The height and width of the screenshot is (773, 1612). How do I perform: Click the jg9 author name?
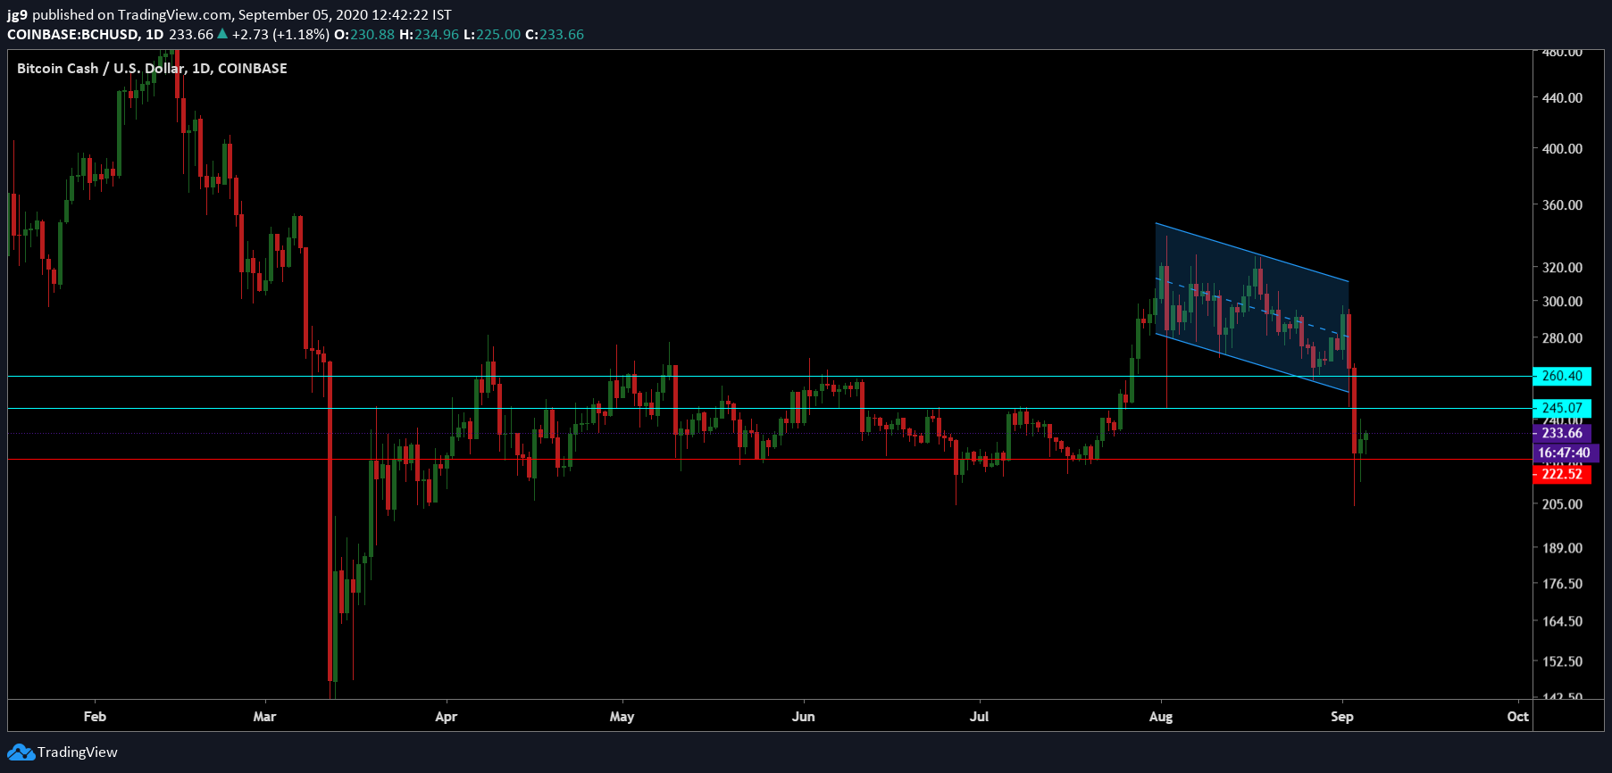pyautogui.click(x=18, y=15)
